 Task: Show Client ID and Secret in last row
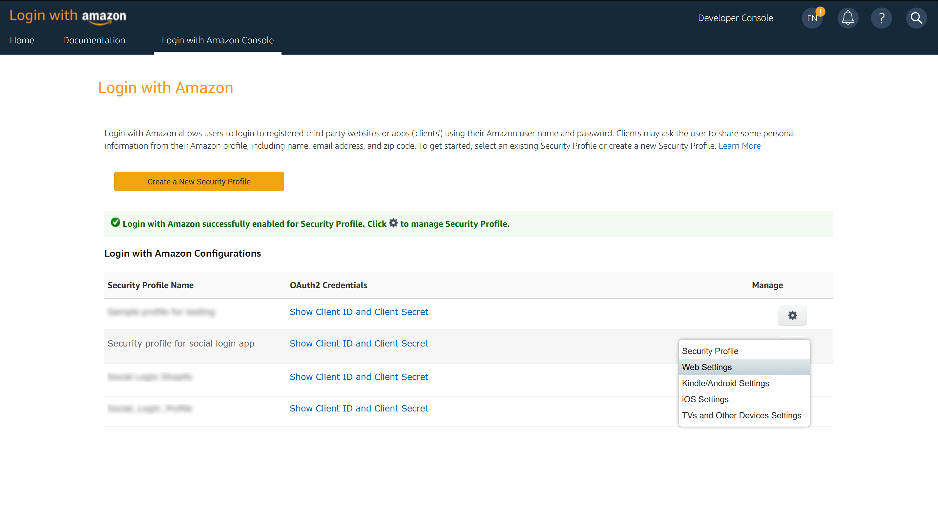[x=359, y=408]
